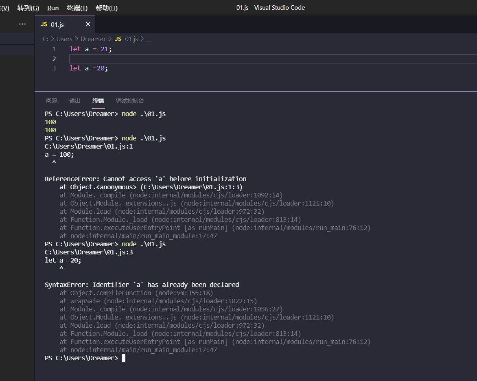Click the 01.js breadcrumb segment

point(131,39)
